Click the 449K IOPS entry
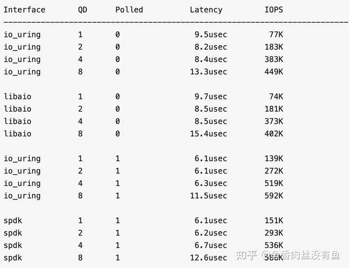This screenshot has width=349, height=269. click(x=274, y=72)
